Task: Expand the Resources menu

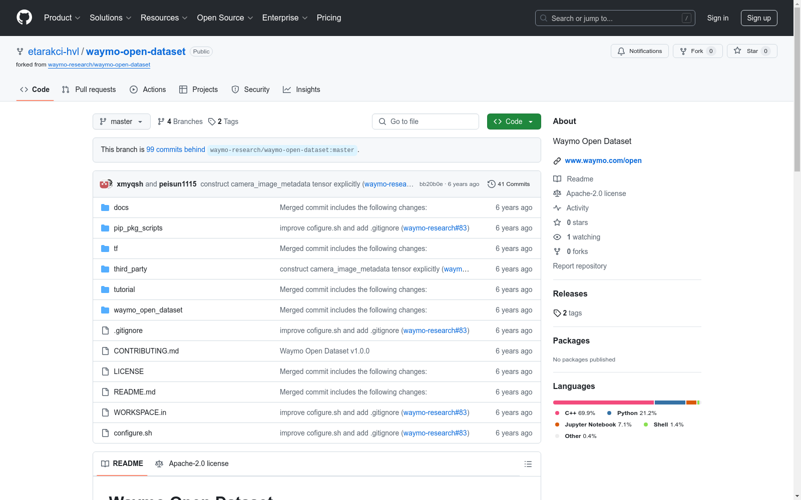Action: tap(164, 18)
